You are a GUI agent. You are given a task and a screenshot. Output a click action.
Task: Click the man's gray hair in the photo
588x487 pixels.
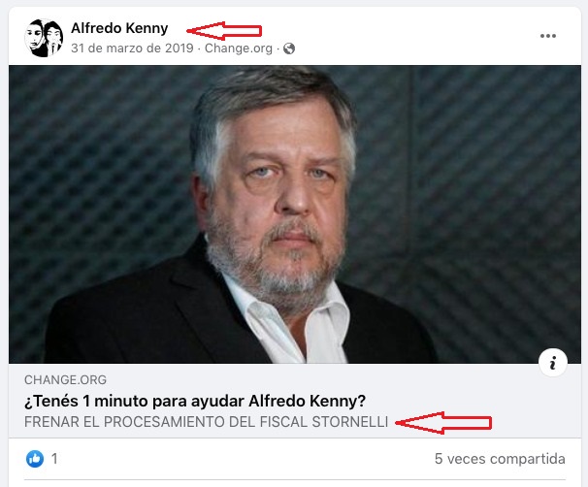click(270, 94)
